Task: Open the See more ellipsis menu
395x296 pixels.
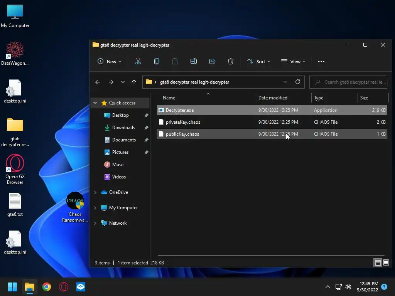Action: point(321,61)
